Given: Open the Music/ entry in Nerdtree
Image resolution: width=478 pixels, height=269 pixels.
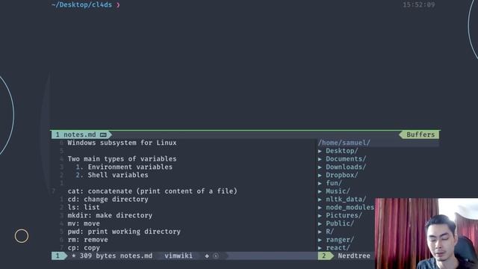Looking at the screenshot, I should 338,191.
